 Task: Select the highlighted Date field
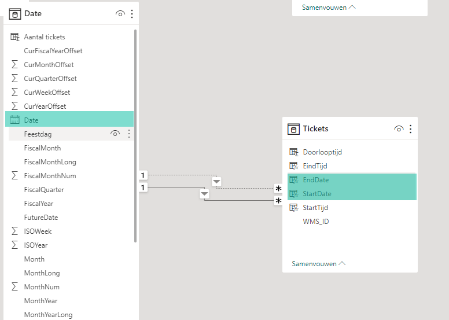(x=69, y=119)
